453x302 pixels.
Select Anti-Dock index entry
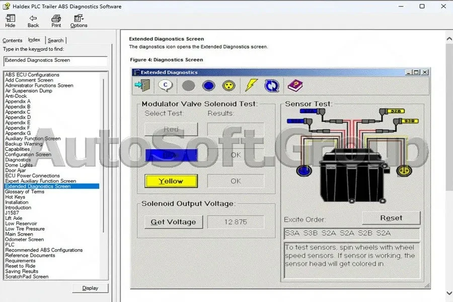(16, 96)
